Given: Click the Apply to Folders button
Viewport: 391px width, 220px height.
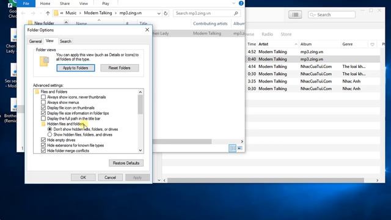Looking at the screenshot, I should 76,68.
